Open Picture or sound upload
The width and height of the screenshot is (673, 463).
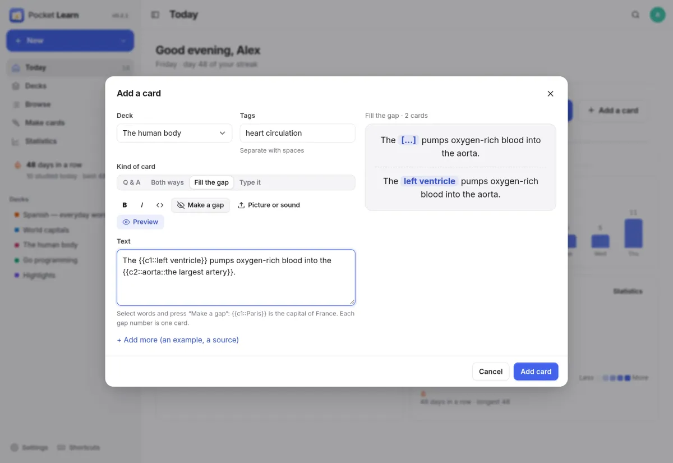tap(269, 205)
